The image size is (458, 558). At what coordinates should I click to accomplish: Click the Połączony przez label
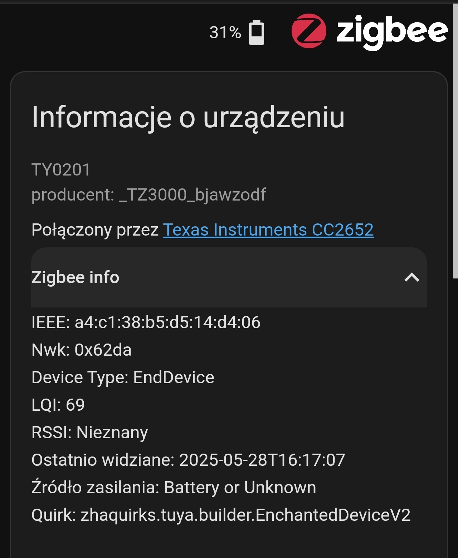click(x=95, y=229)
